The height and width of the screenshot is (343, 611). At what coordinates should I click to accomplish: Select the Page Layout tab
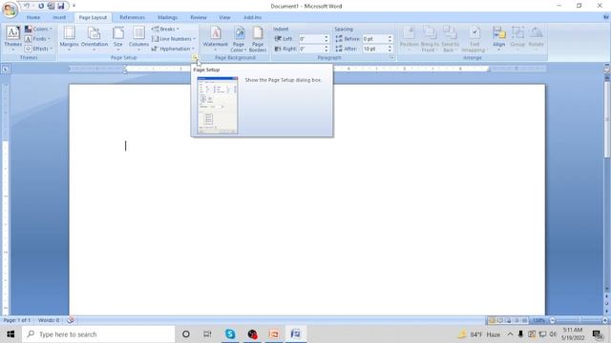pos(93,17)
